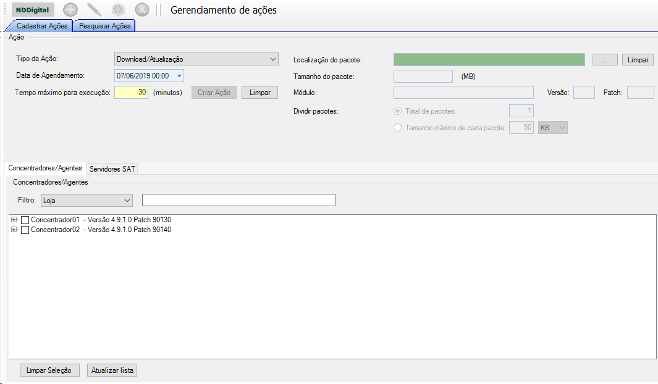658x384 pixels.
Task: Open the Data de Agendamento date picker
Action: coord(149,76)
